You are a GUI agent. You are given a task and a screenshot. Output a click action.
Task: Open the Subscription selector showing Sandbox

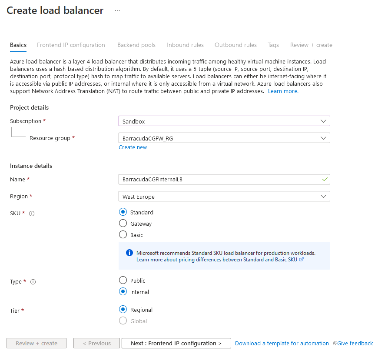pyautogui.click(x=224, y=121)
